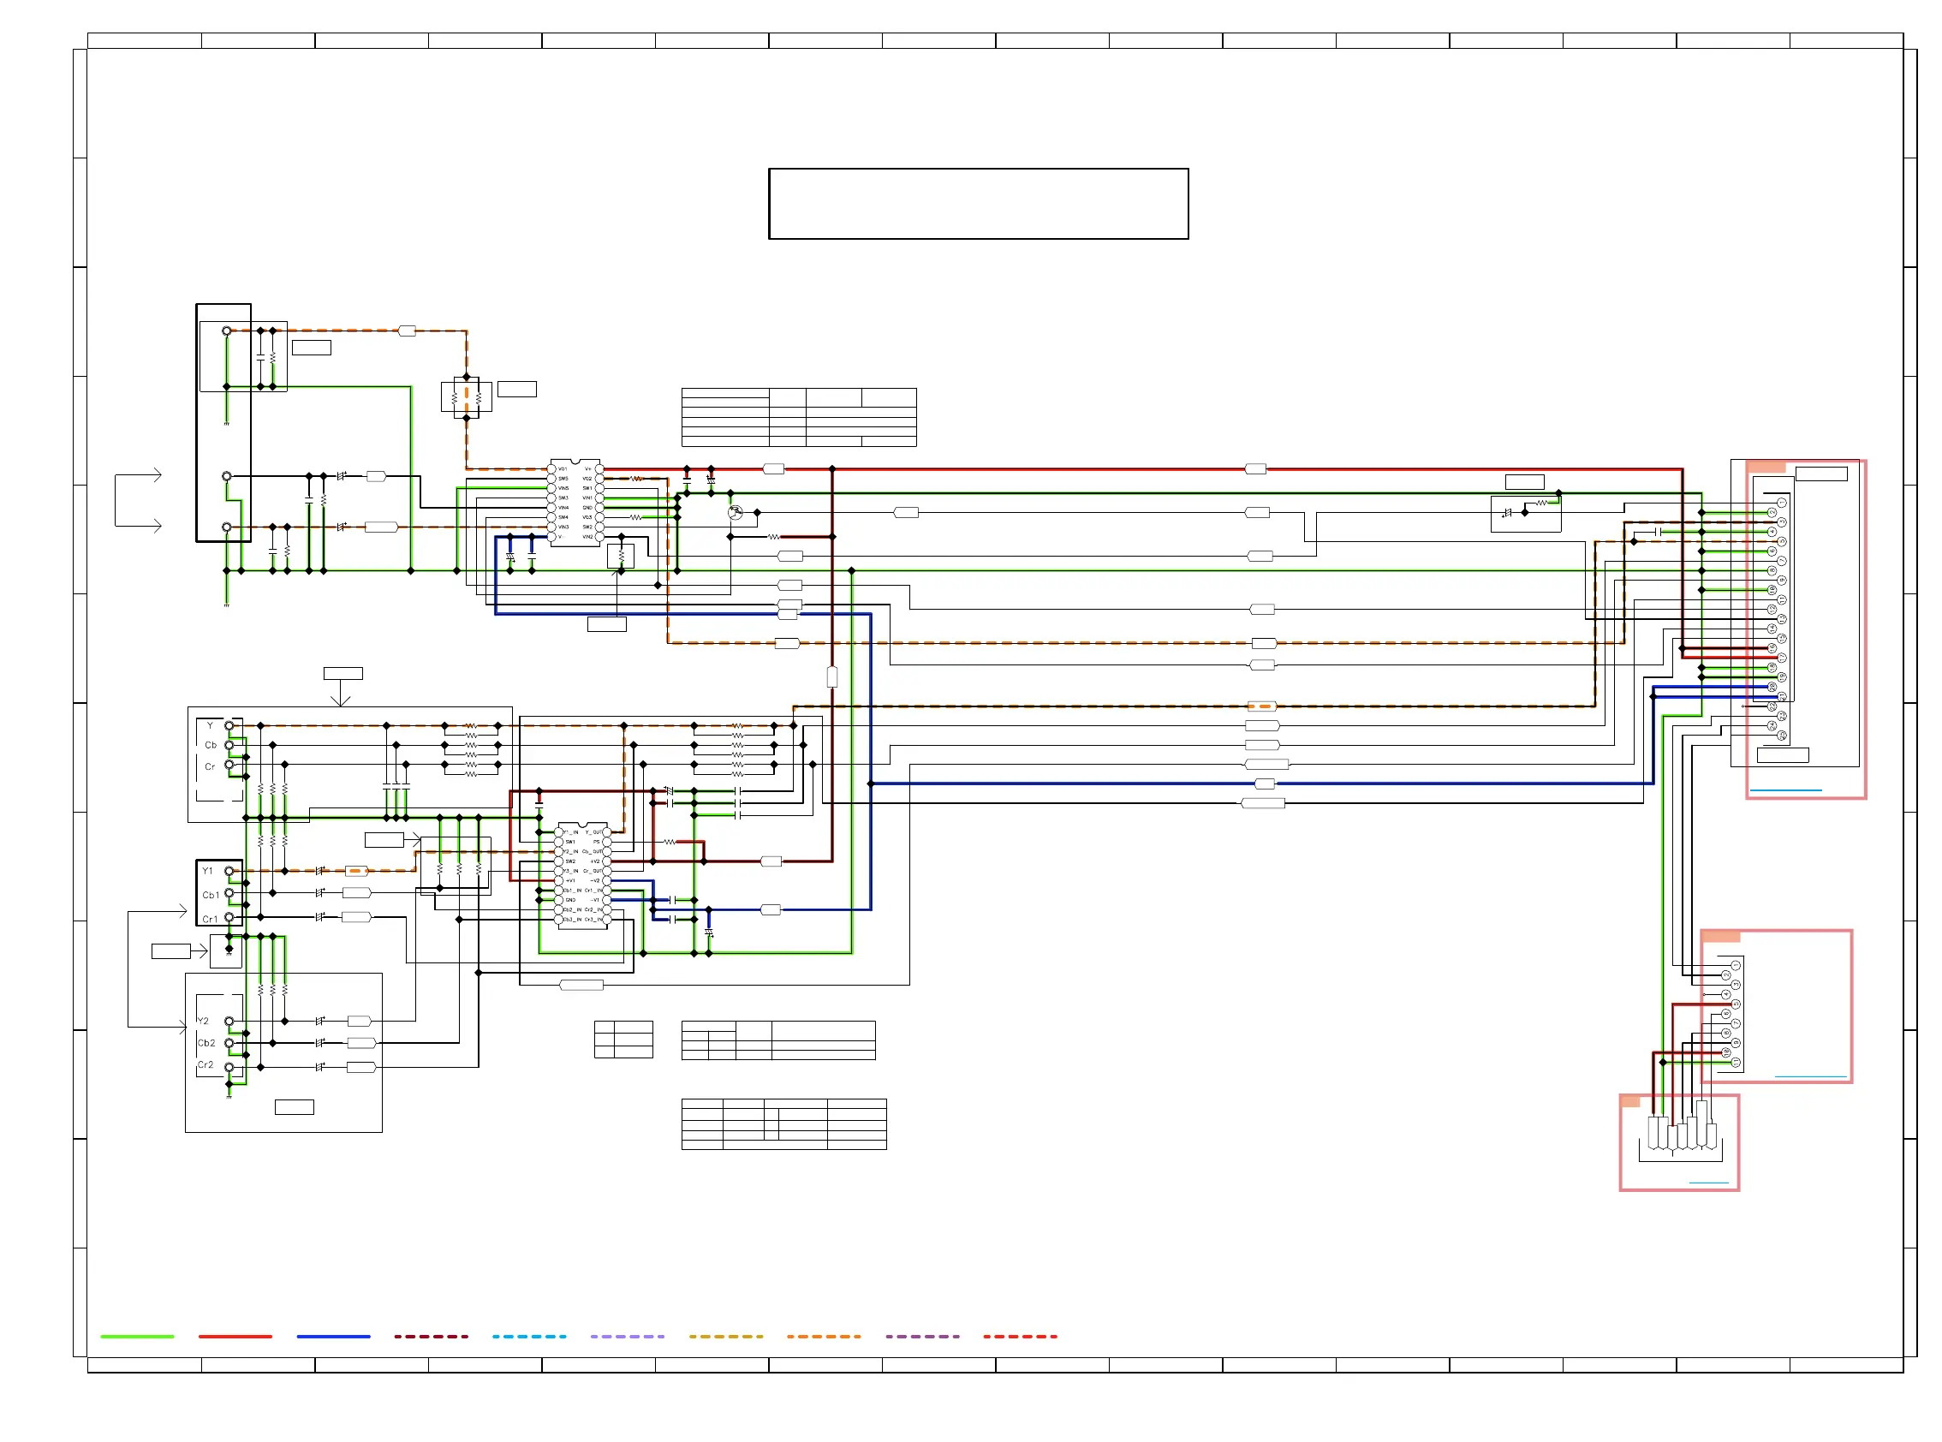Select the bright red dashed legend line
This screenshot has height=1442, width=1942.
tap(1021, 1337)
